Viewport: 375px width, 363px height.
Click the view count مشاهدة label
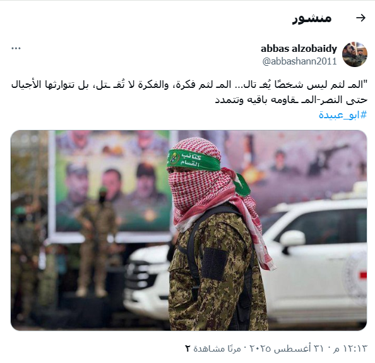tap(208, 348)
